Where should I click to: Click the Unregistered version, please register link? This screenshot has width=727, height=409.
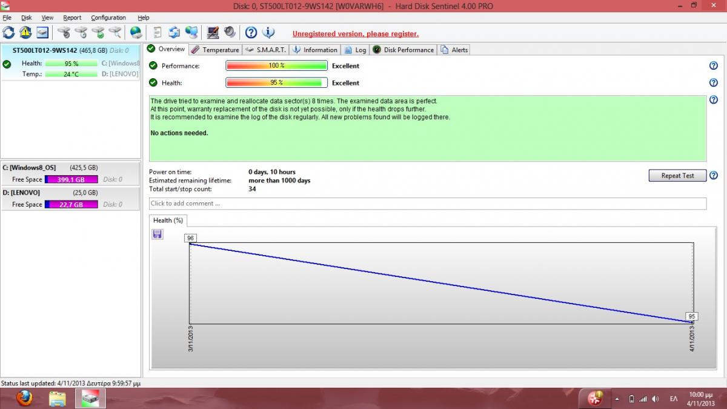356,34
